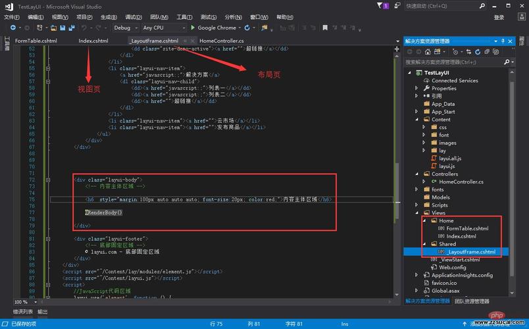Screen dimensions: 529x329
Task: Click the Solution Explorer pending changes filter icon
Action: click(455, 51)
